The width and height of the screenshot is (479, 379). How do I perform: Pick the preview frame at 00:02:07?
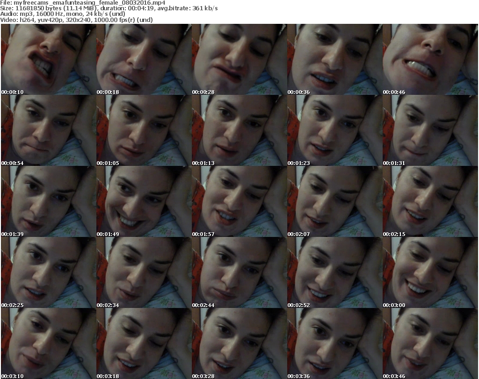click(335, 202)
